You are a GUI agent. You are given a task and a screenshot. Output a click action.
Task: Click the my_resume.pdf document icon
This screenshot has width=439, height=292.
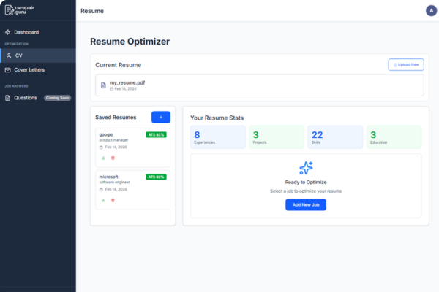103,85
